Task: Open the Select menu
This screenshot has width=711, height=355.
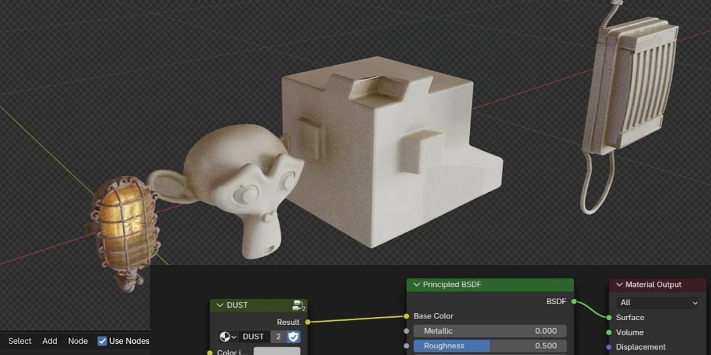Action: pyautogui.click(x=20, y=341)
